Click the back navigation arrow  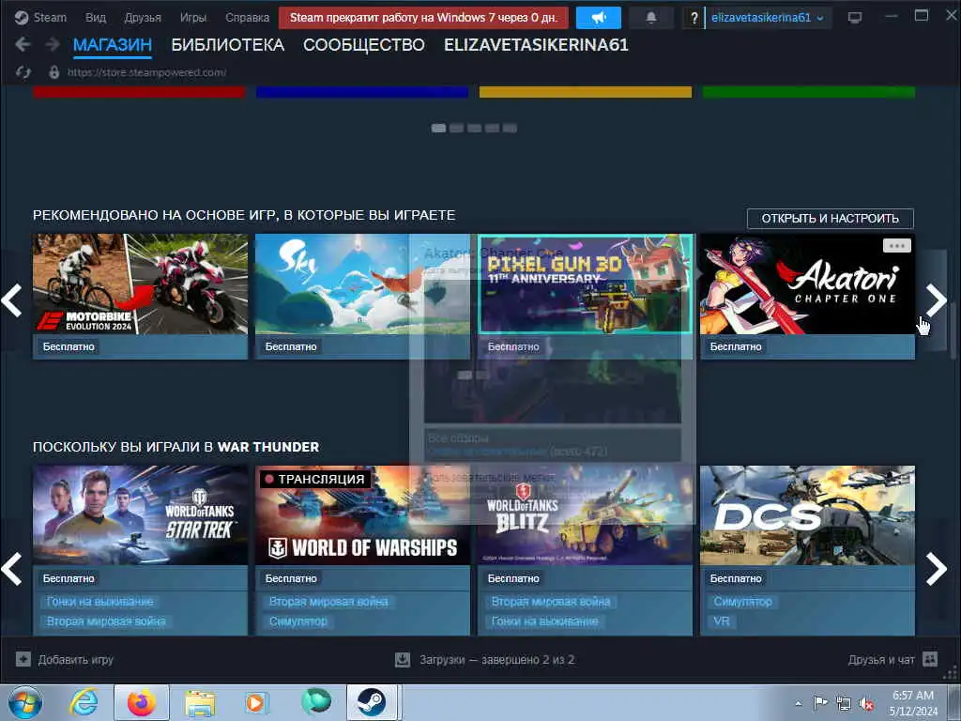click(23, 45)
